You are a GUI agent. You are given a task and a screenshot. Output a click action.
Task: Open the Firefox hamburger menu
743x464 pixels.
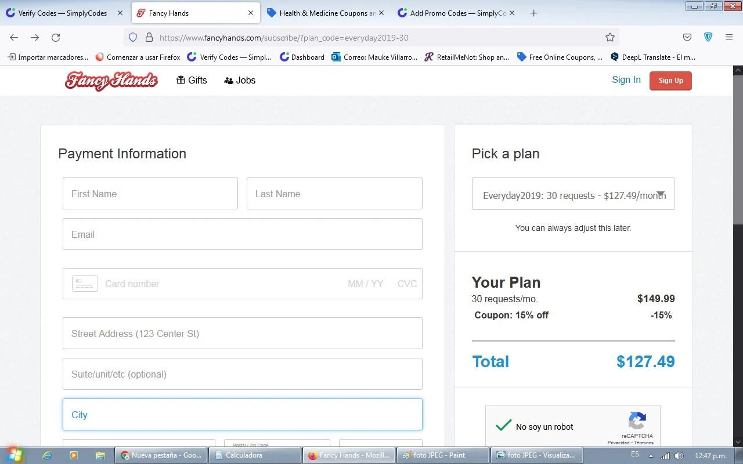coord(729,37)
